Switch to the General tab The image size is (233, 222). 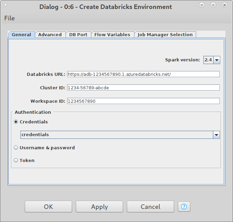22,34
